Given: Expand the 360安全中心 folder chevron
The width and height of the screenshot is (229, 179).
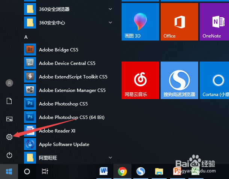Looking at the screenshot, I should click(110, 23).
